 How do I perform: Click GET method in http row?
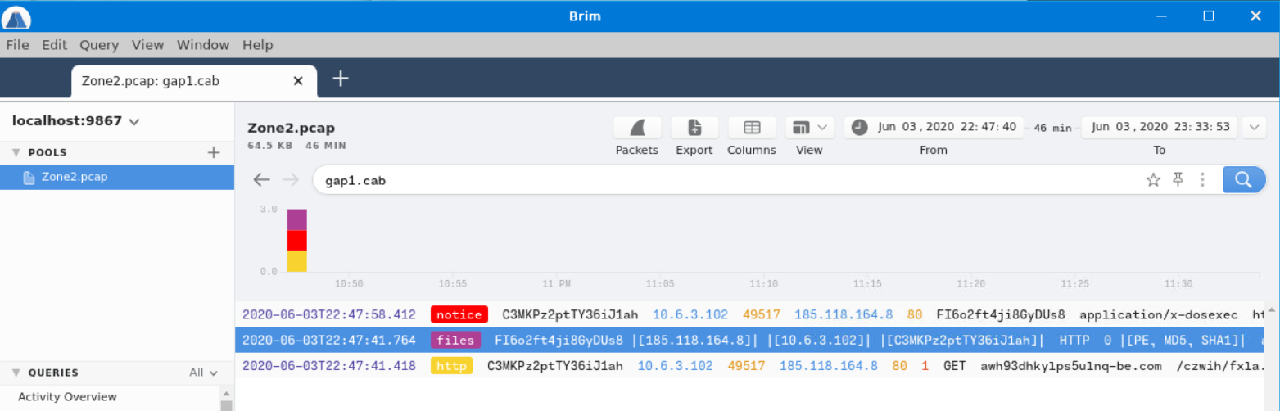point(954,366)
